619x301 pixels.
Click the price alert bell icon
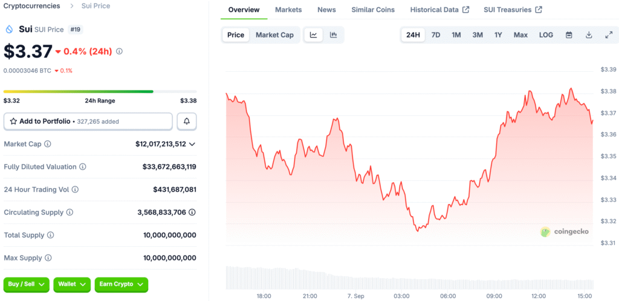pyautogui.click(x=187, y=121)
